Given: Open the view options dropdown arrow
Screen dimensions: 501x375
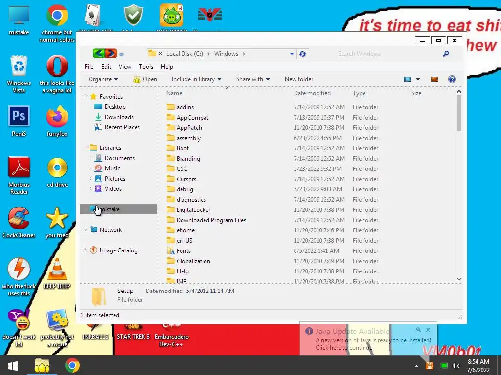Looking at the screenshot, I should [x=418, y=79].
